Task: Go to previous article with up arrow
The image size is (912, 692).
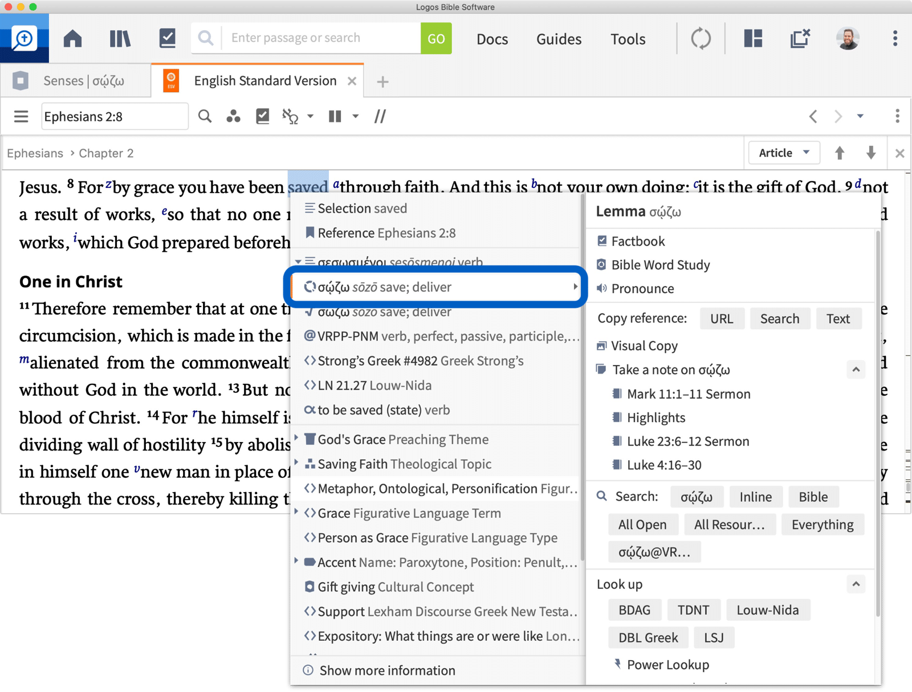Action: [840, 153]
